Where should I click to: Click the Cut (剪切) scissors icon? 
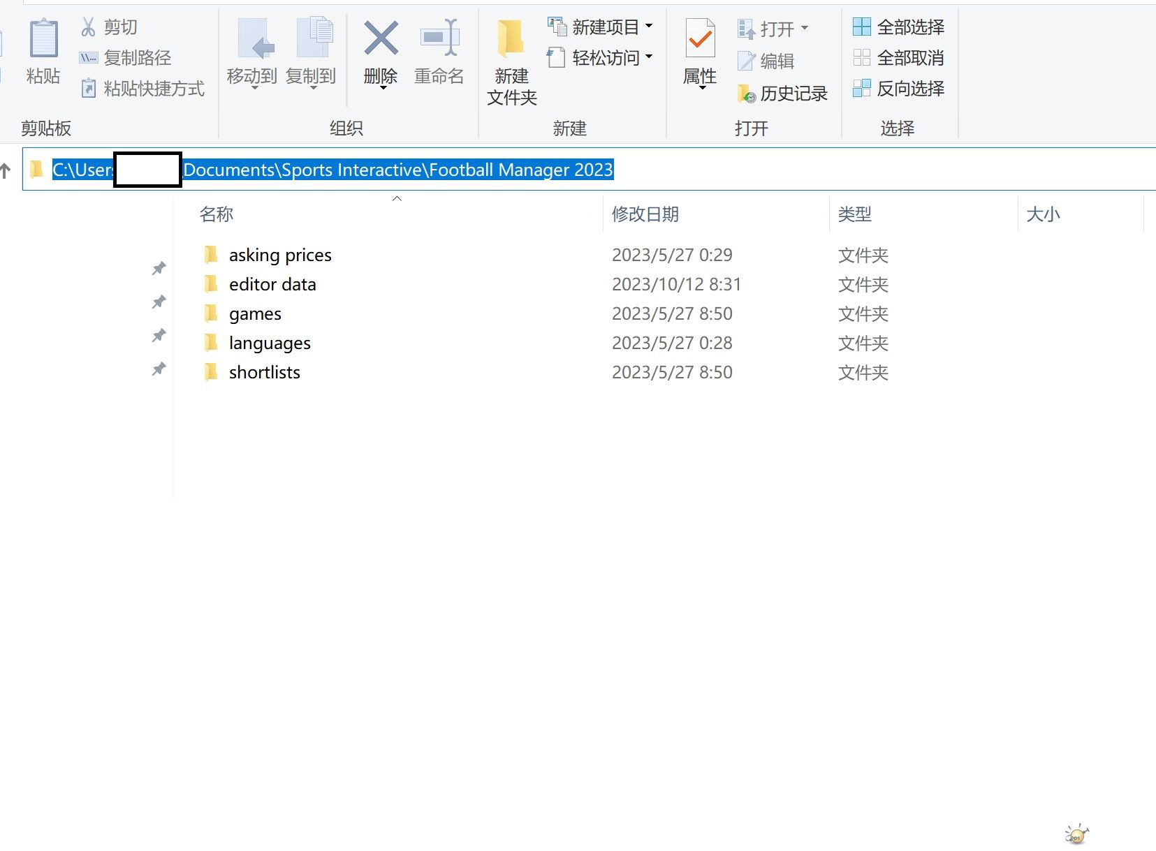[88, 27]
